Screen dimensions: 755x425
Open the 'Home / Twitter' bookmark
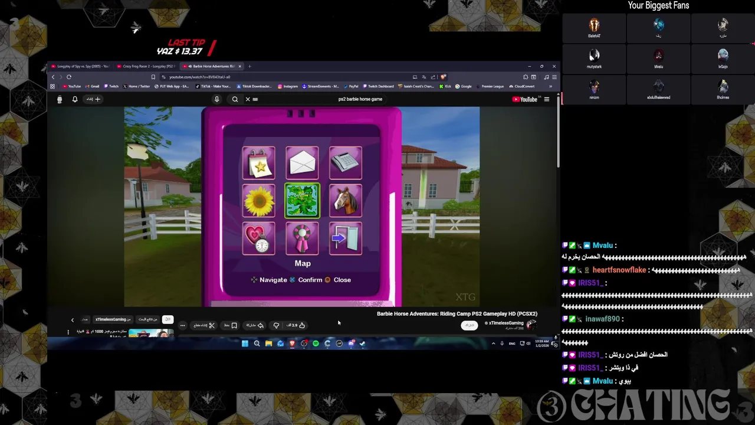pyautogui.click(x=137, y=86)
